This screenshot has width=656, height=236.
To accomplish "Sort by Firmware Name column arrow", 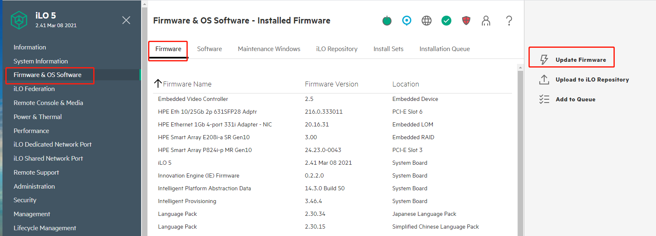I will coord(158,84).
